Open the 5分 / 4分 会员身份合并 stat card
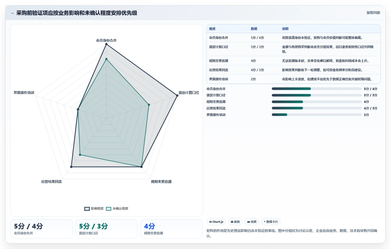Viewport: 391px width, 249px height. point(41,229)
